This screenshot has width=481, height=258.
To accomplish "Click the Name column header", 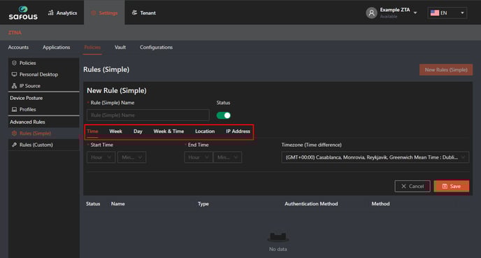I will (117, 203).
